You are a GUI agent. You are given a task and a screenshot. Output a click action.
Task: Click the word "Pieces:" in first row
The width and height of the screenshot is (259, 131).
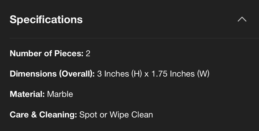click(69, 54)
